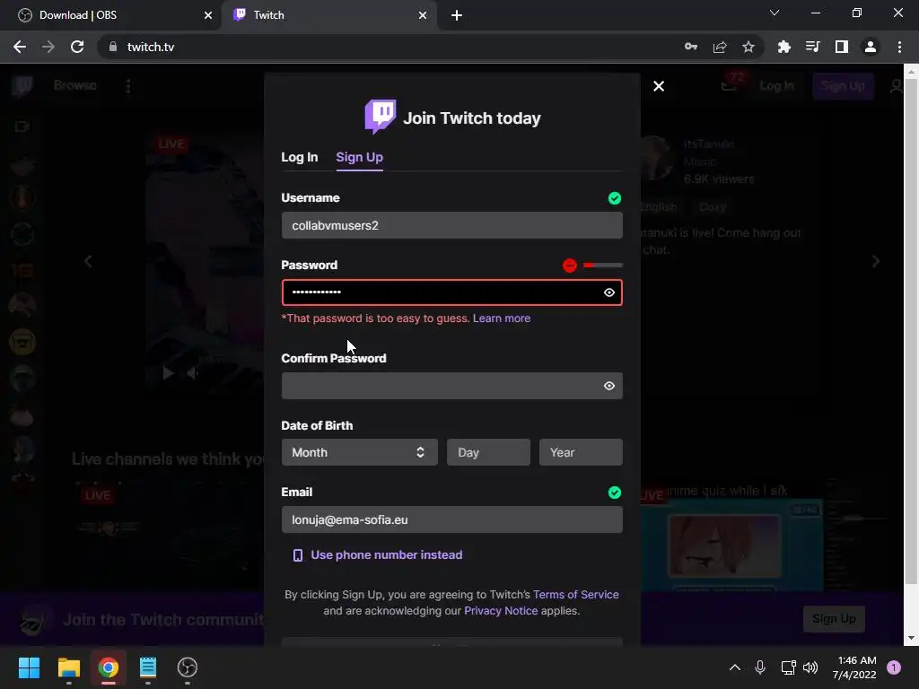This screenshot has height=689, width=919.
Task: Click the Year field for date of birth
Action: pyautogui.click(x=581, y=452)
